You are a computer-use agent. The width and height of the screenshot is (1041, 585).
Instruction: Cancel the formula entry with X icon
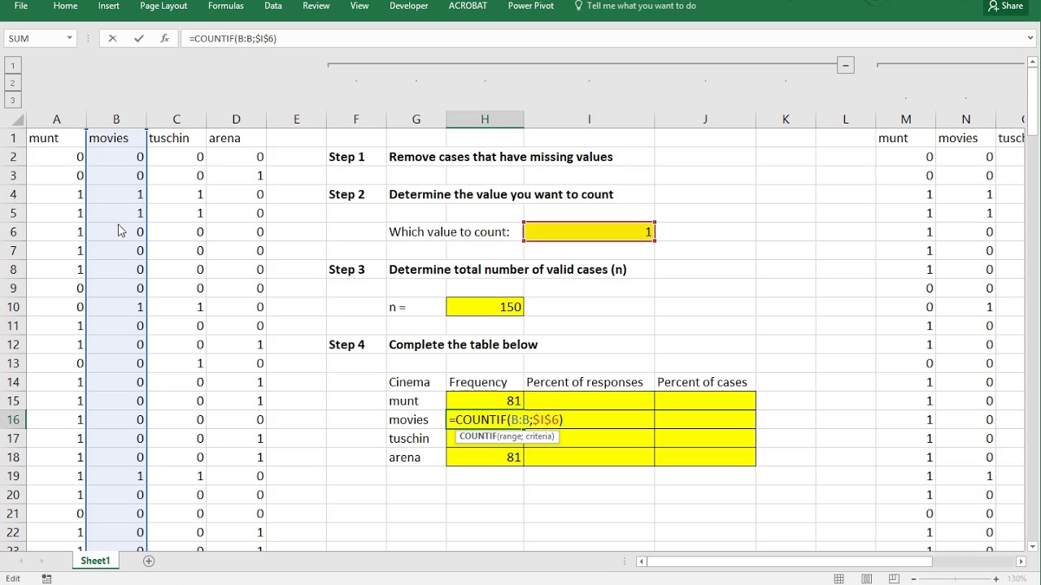112,38
